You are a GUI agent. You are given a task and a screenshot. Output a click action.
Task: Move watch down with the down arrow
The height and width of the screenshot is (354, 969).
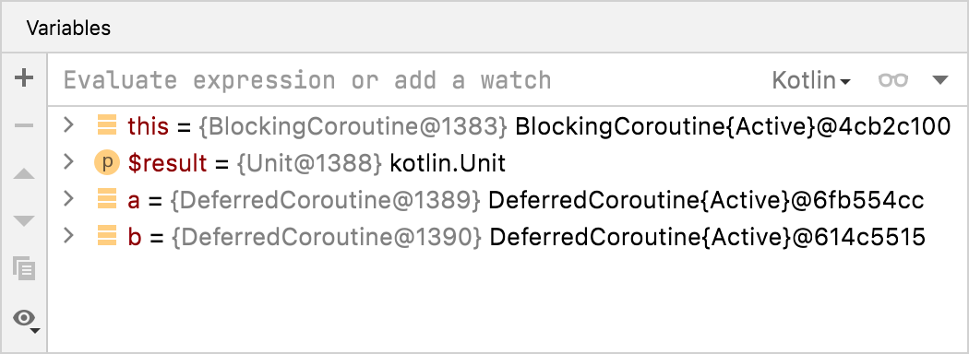click(x=24, y=220)
